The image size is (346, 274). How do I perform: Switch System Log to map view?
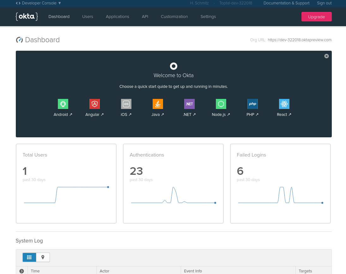click(43, 257)
